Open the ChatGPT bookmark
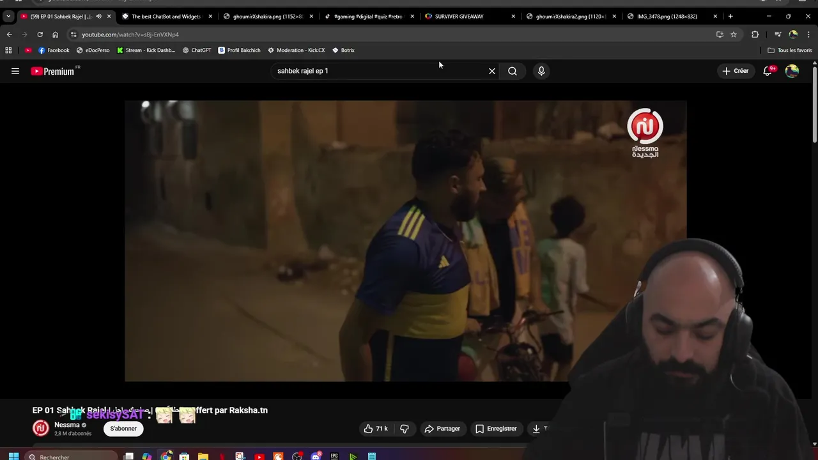This screenshot has height=460, width=818. click(197, 50)
